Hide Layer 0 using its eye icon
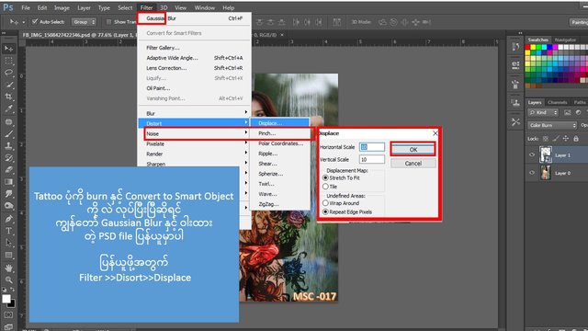The image size is (588, 331). (532, 173)
